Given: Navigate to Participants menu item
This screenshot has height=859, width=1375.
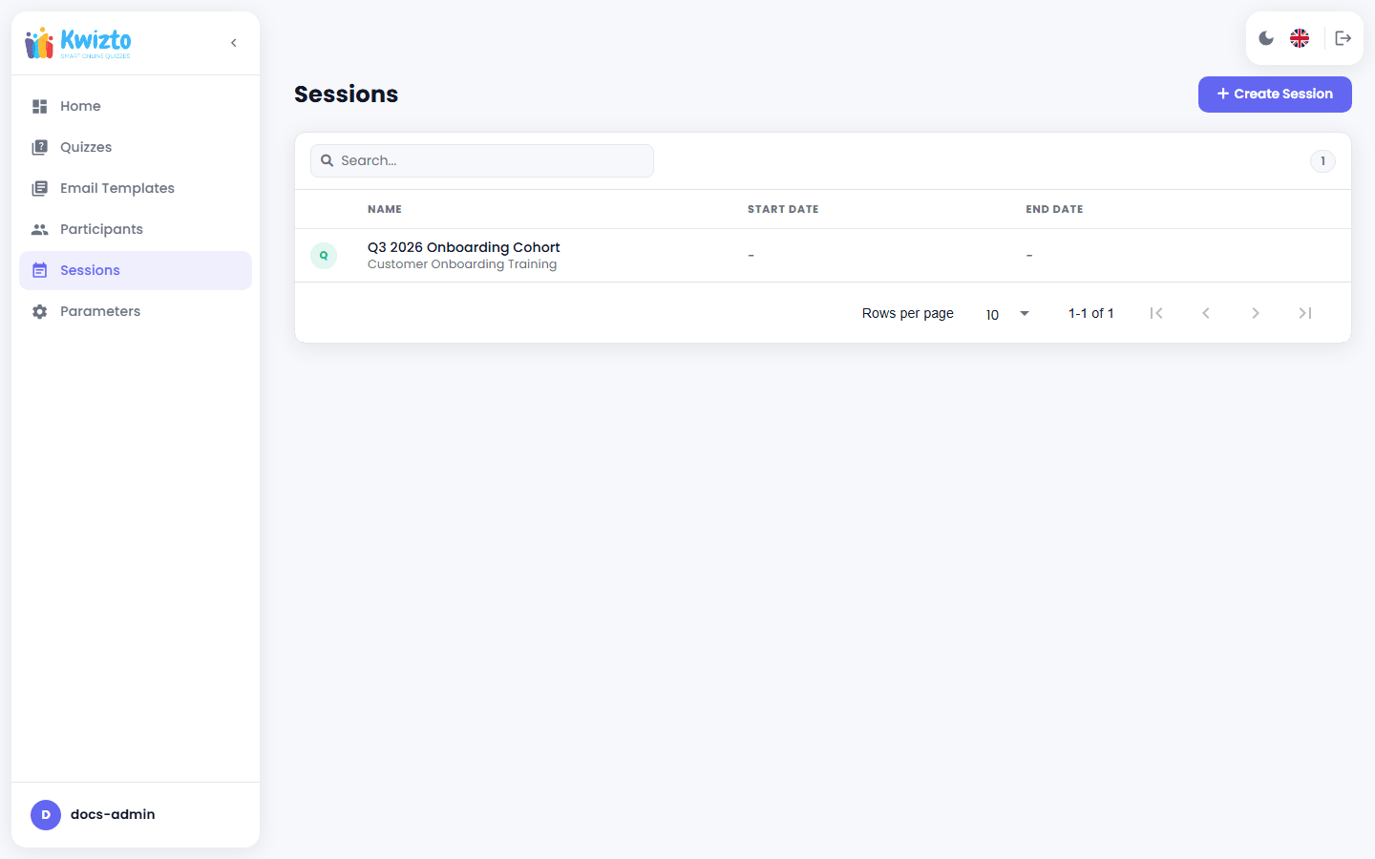Looking at the screenshot, I should point(136,229).
